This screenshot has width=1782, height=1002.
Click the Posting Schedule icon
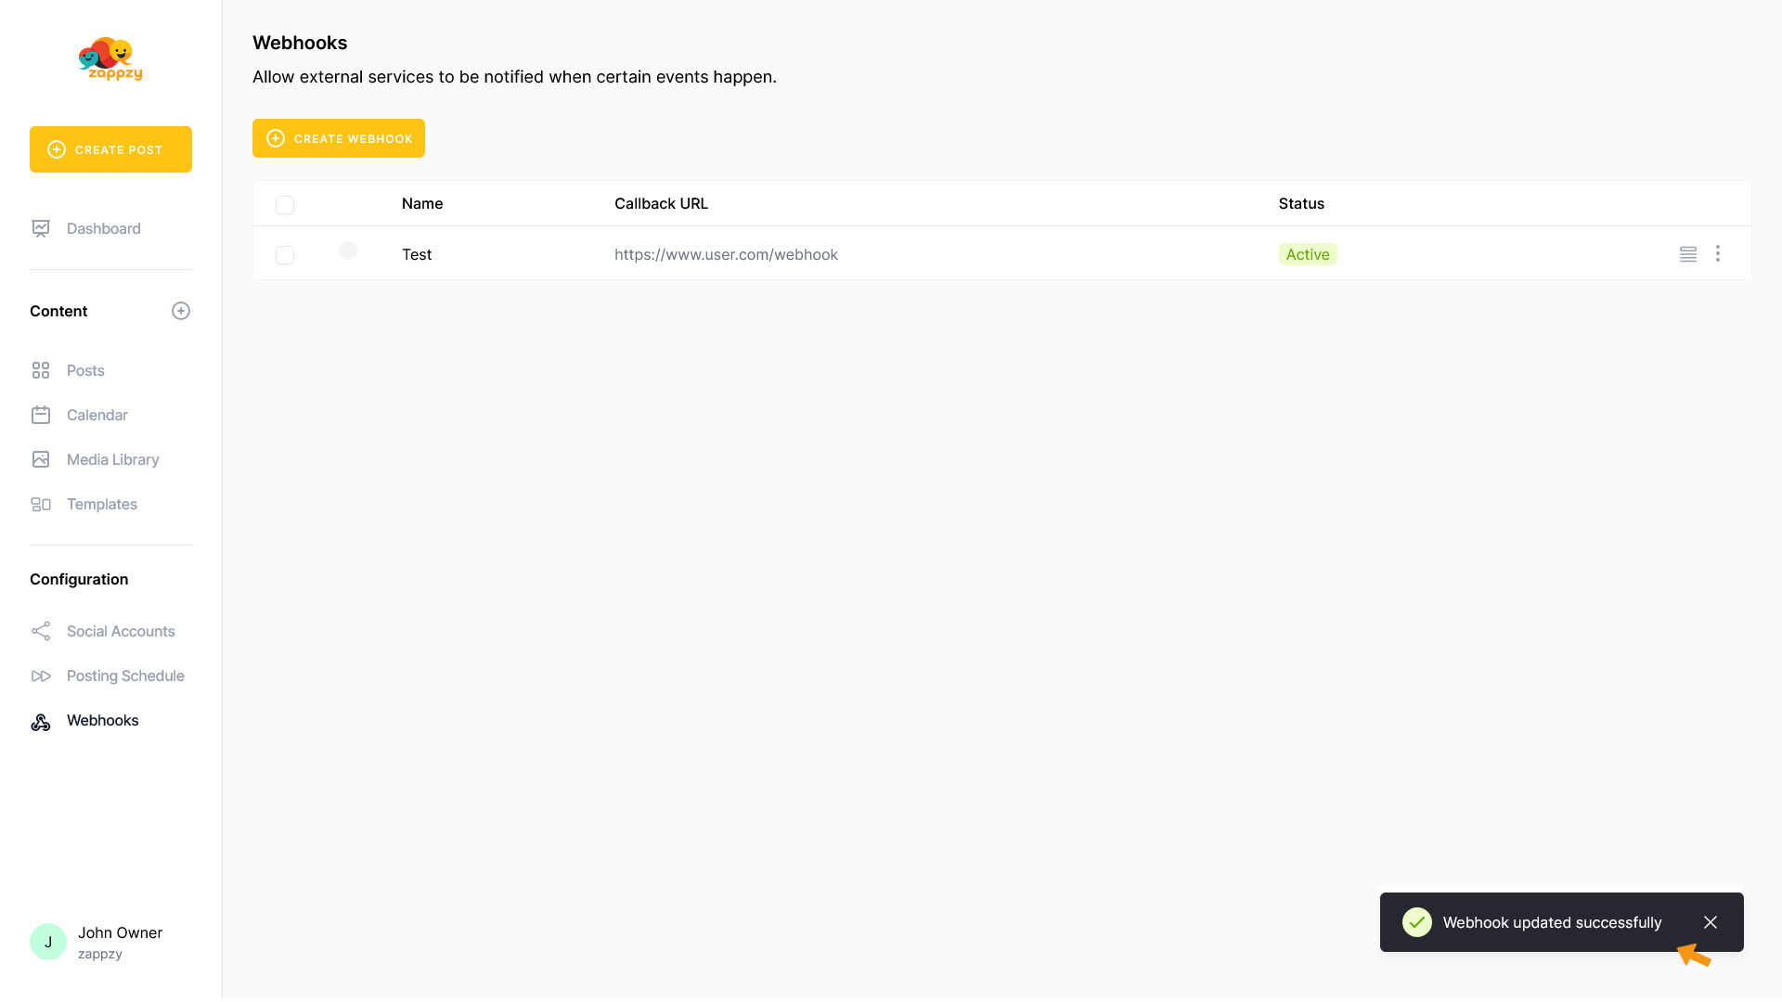(x=41, y=675)
